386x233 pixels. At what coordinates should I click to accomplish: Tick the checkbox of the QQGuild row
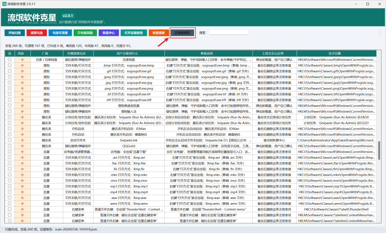pos(10,146)
